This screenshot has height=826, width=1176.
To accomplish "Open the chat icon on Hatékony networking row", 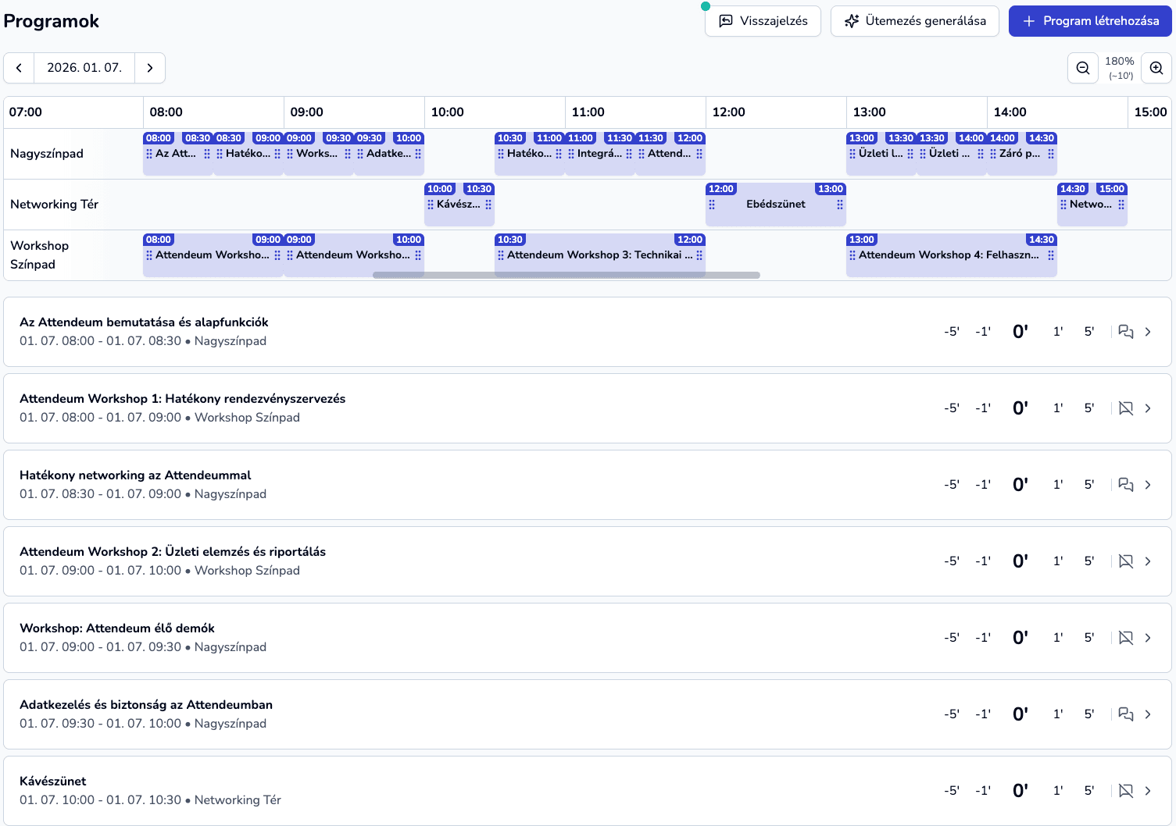I will [x=1125, y=485].
